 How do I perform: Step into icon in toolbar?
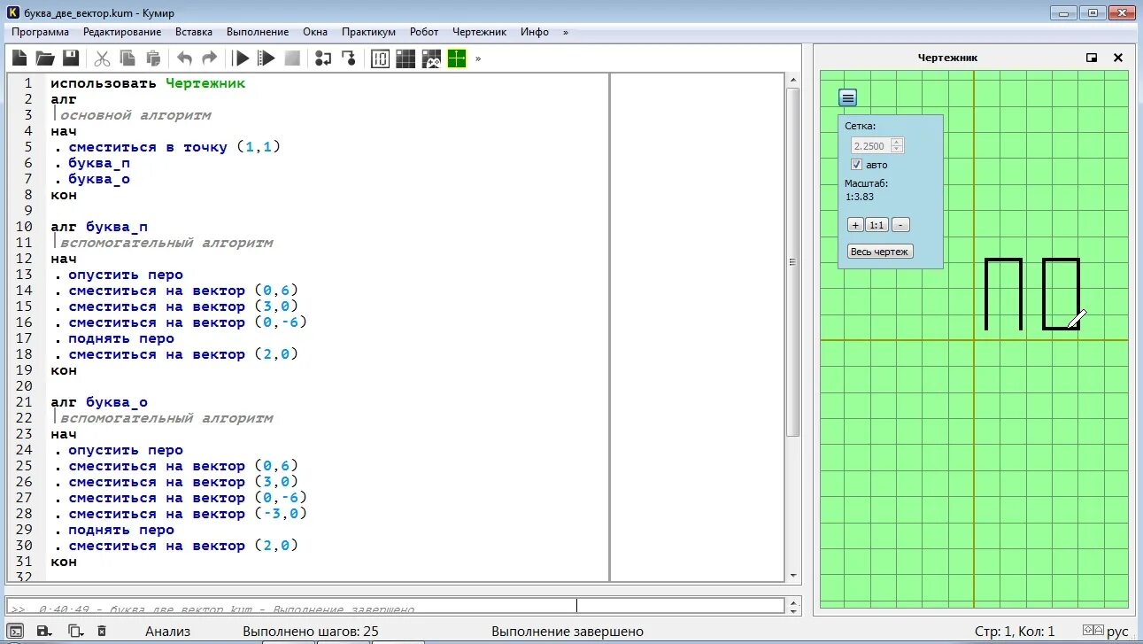tap(349, 58)
